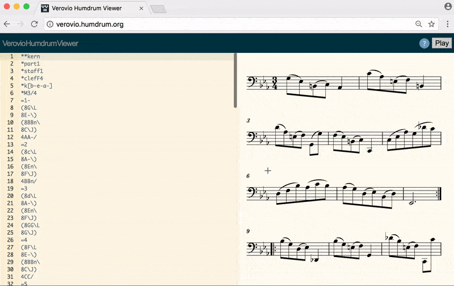Click the browser back arrow
This screenshot has width=454, height=286.
pos(7,24)
